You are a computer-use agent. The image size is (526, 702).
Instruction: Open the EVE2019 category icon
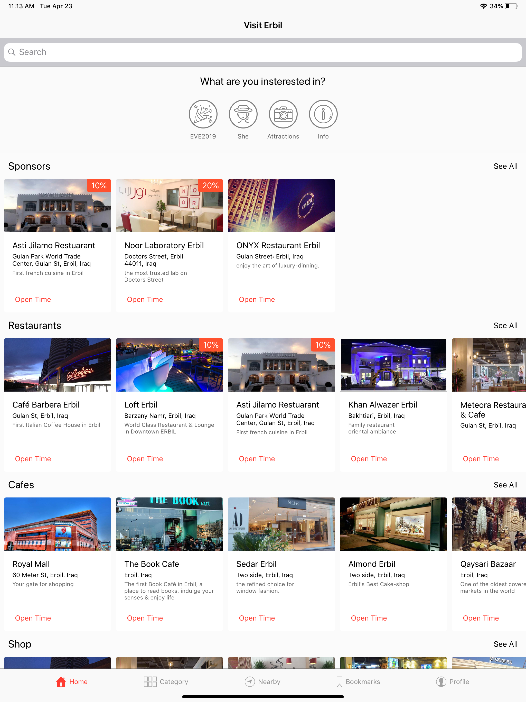203,114
